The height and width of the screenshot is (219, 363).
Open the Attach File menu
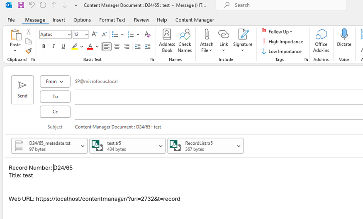pyautogui.click(x=207, y=41)
